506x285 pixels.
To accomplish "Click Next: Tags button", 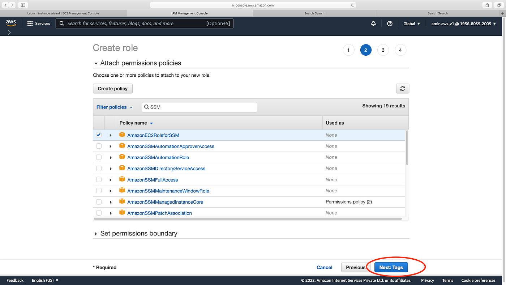I will click(391, 267).
